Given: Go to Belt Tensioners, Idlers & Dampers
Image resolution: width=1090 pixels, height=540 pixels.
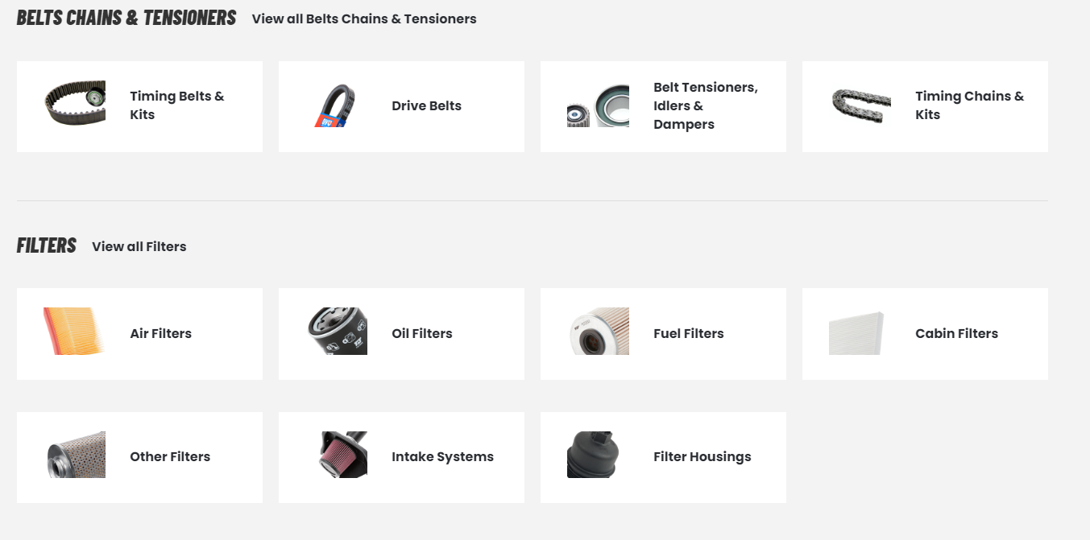Looking at the screenshot, I should 706,105.
